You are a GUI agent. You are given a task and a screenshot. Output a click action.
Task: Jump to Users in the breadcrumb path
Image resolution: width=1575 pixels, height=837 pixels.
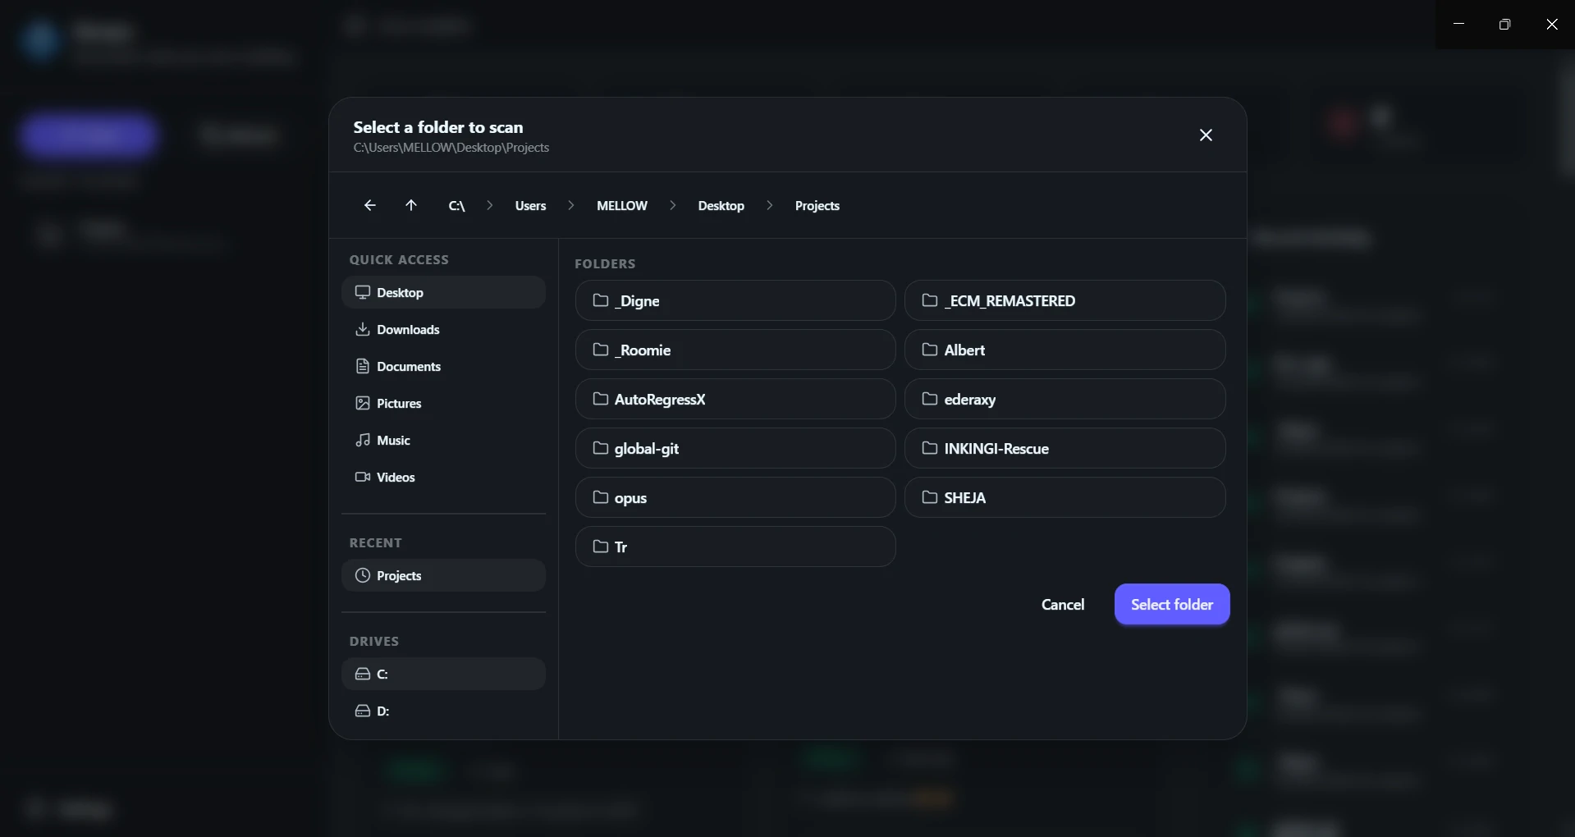pos(530,205)
